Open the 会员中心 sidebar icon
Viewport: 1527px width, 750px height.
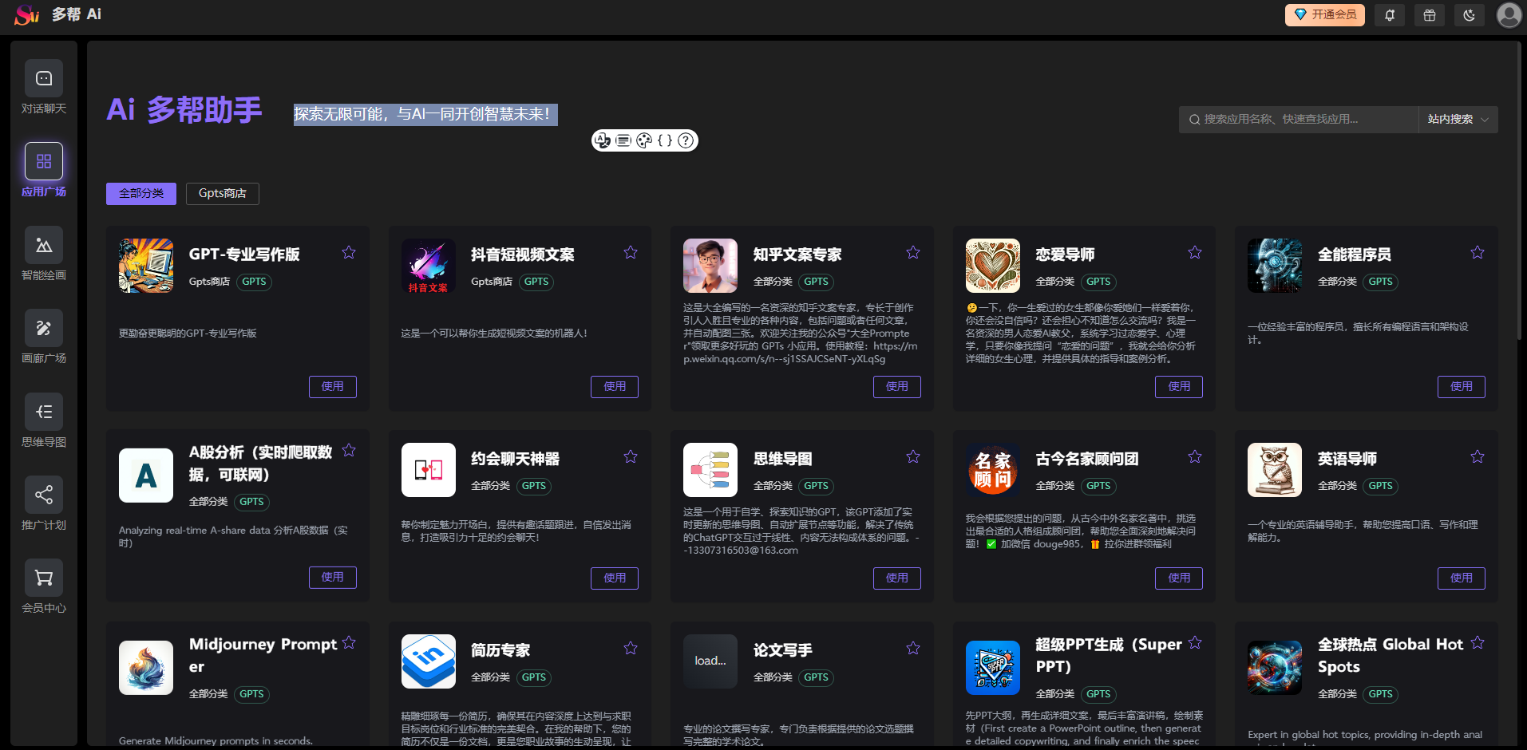[x=43, y=577]
